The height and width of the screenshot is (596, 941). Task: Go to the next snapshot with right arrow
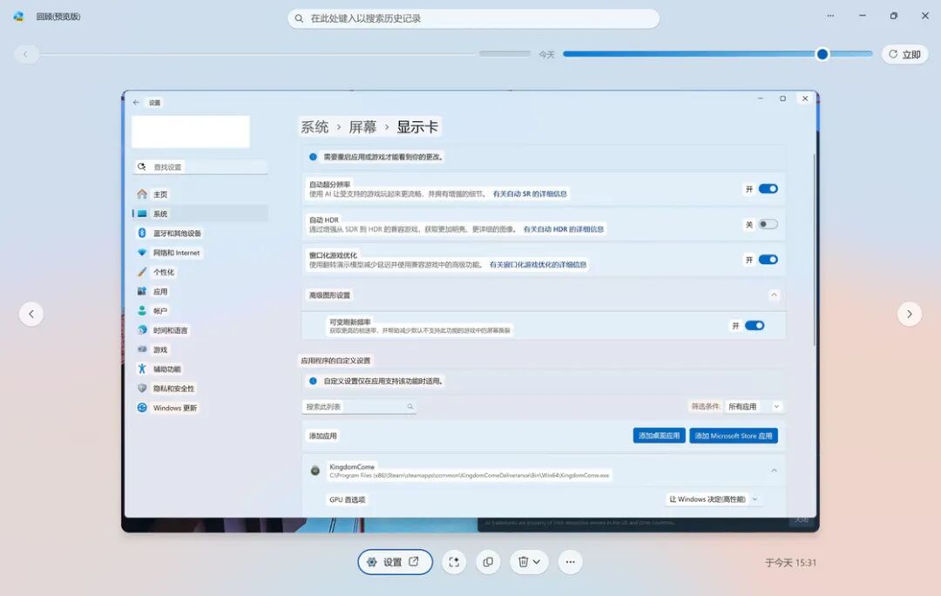point(909,314)
